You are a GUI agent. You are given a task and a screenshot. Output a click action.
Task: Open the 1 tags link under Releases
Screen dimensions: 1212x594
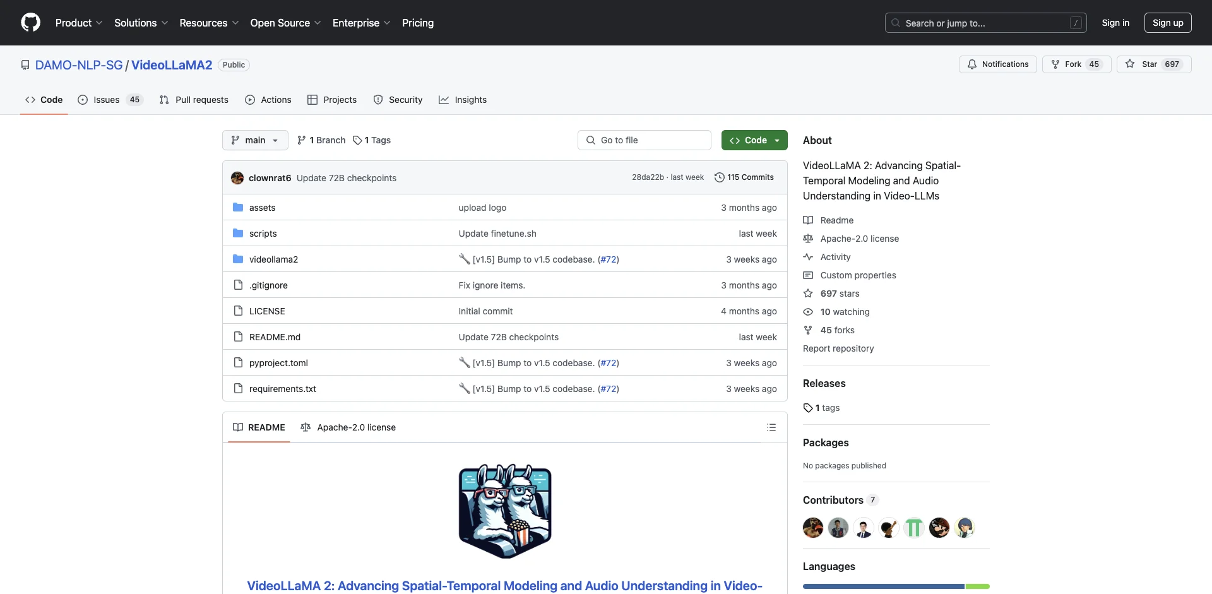click(x=821, y=408)
